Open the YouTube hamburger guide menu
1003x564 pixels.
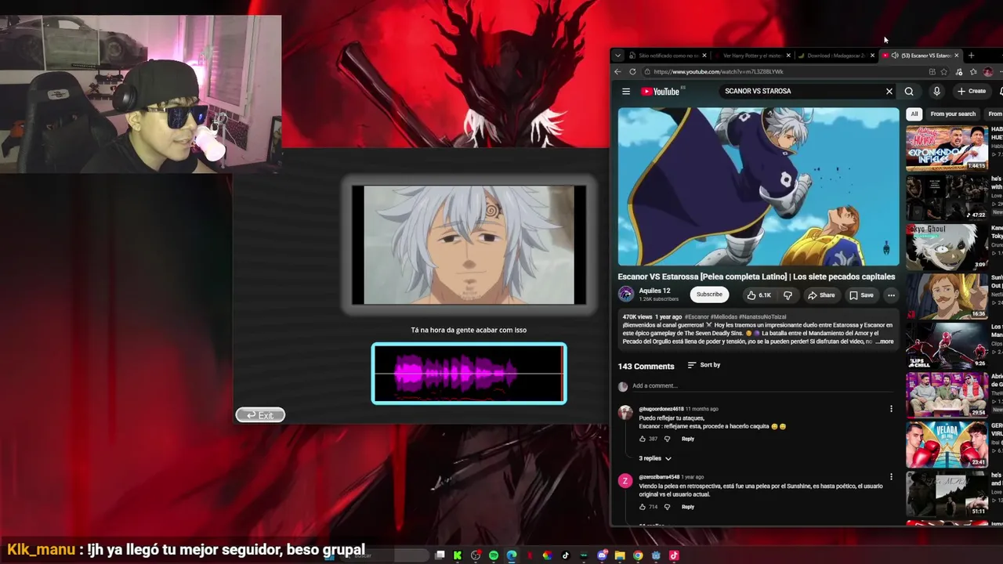(626, 92)
